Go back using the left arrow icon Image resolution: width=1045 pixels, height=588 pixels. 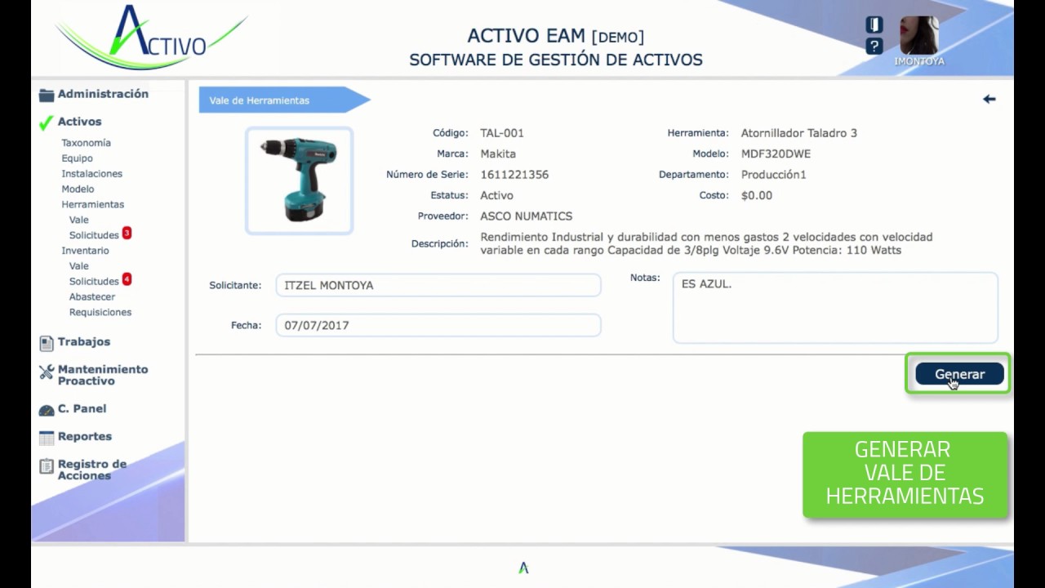(989, 99)
